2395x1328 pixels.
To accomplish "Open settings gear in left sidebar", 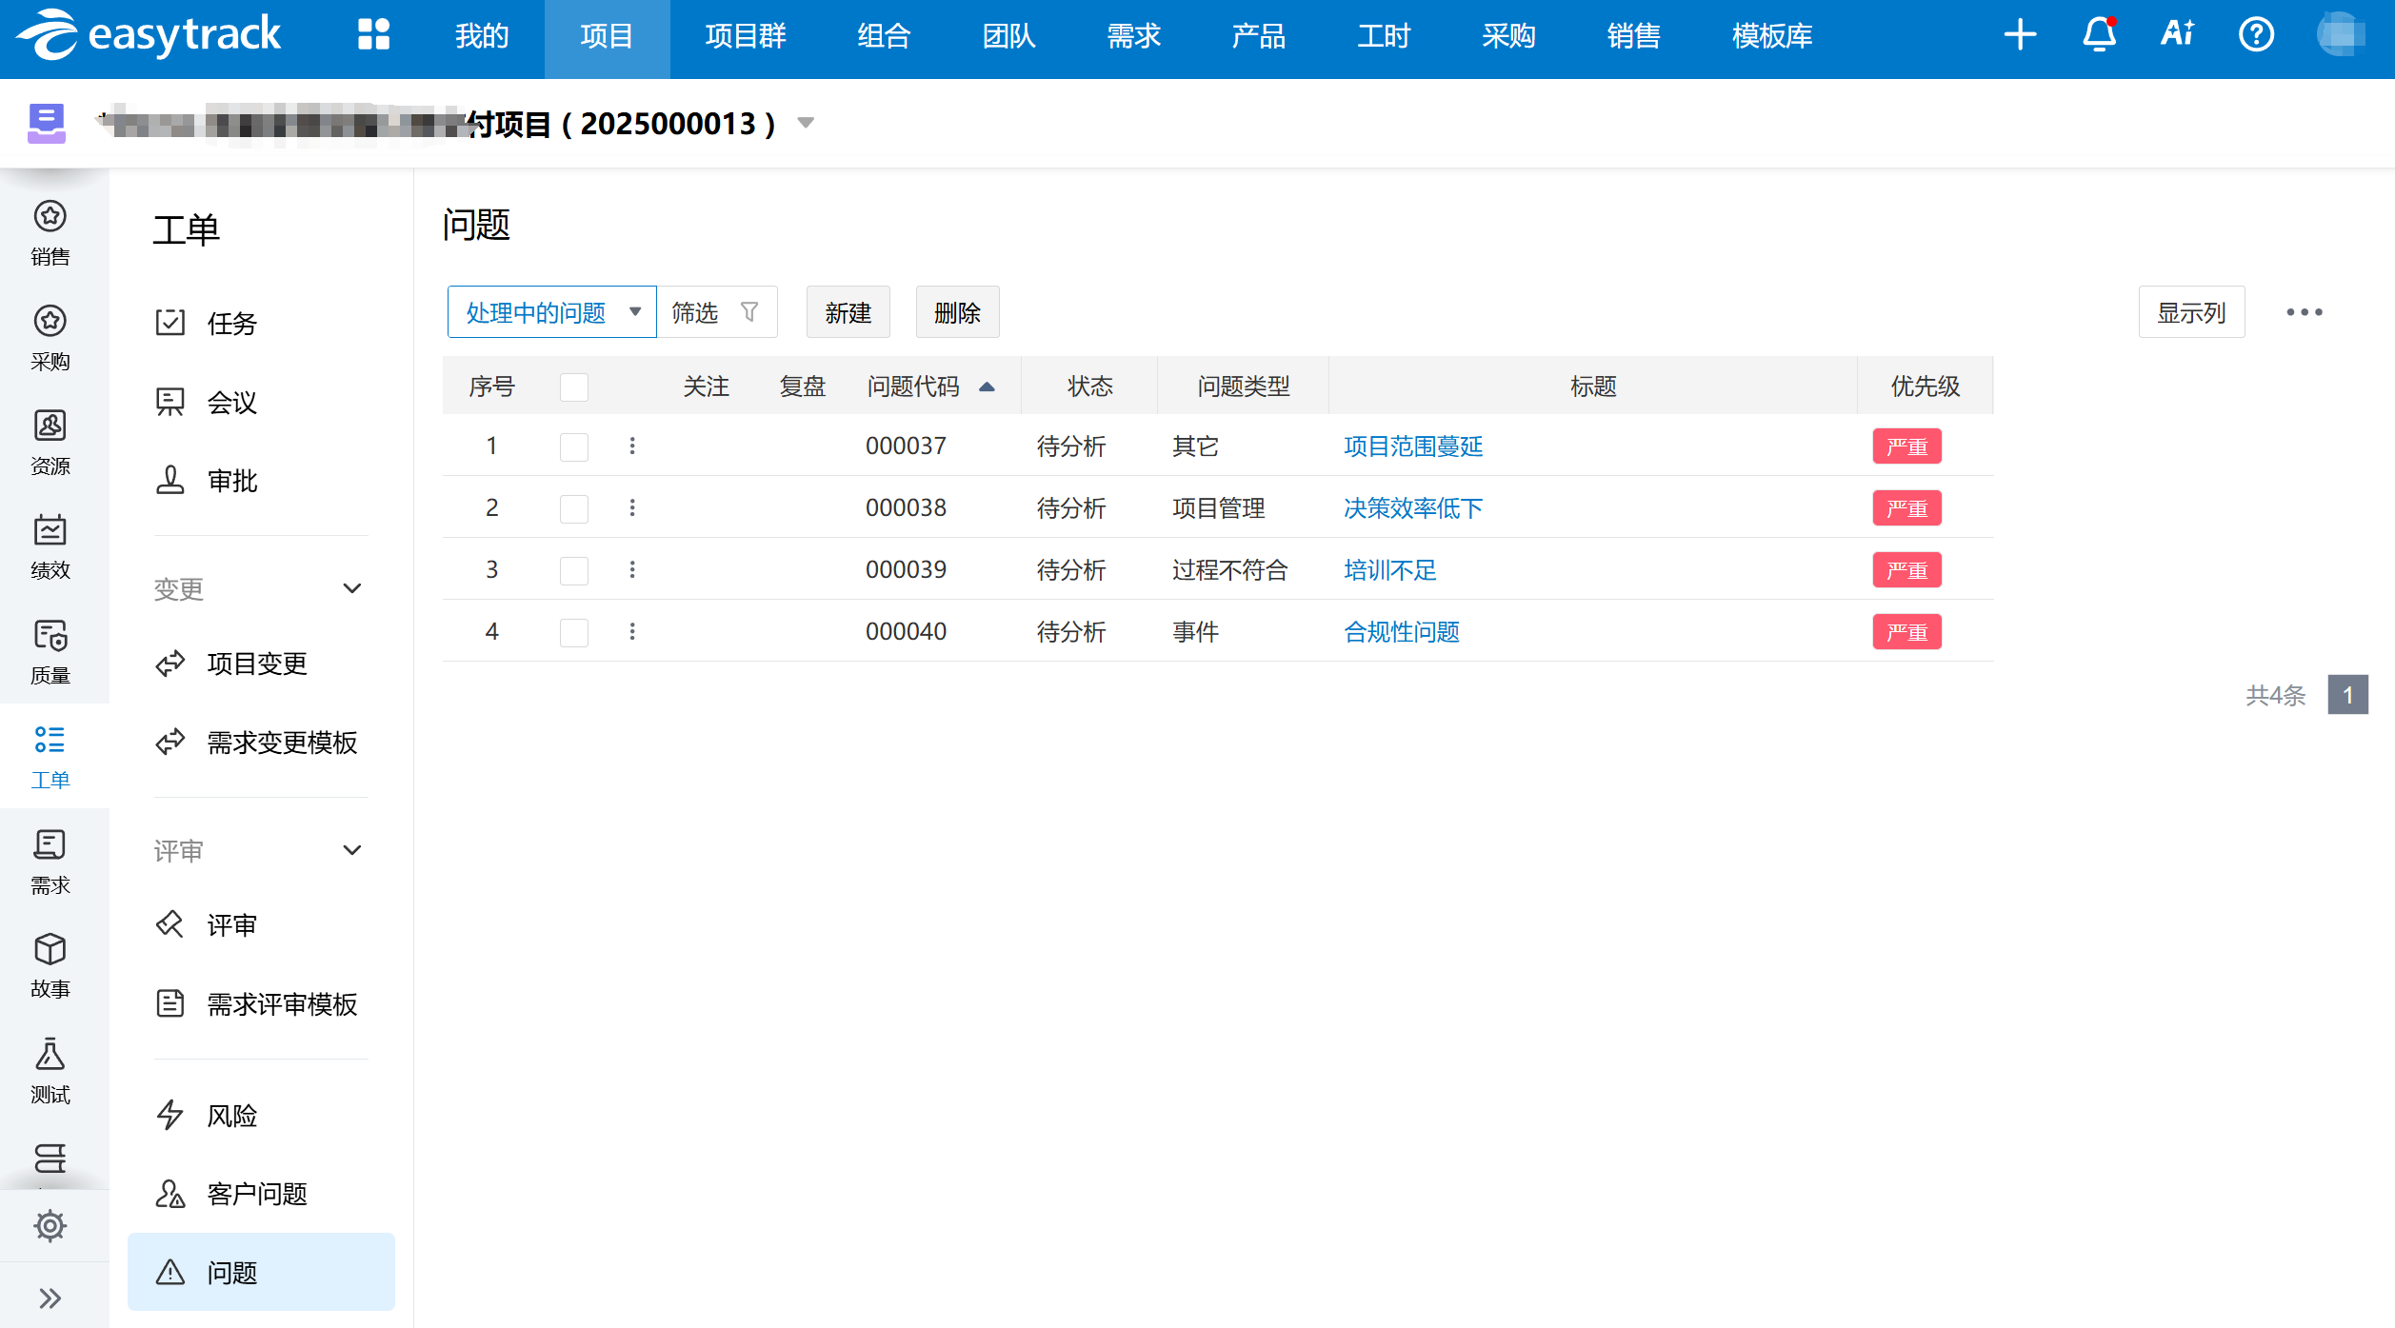I will point(50,1225).
